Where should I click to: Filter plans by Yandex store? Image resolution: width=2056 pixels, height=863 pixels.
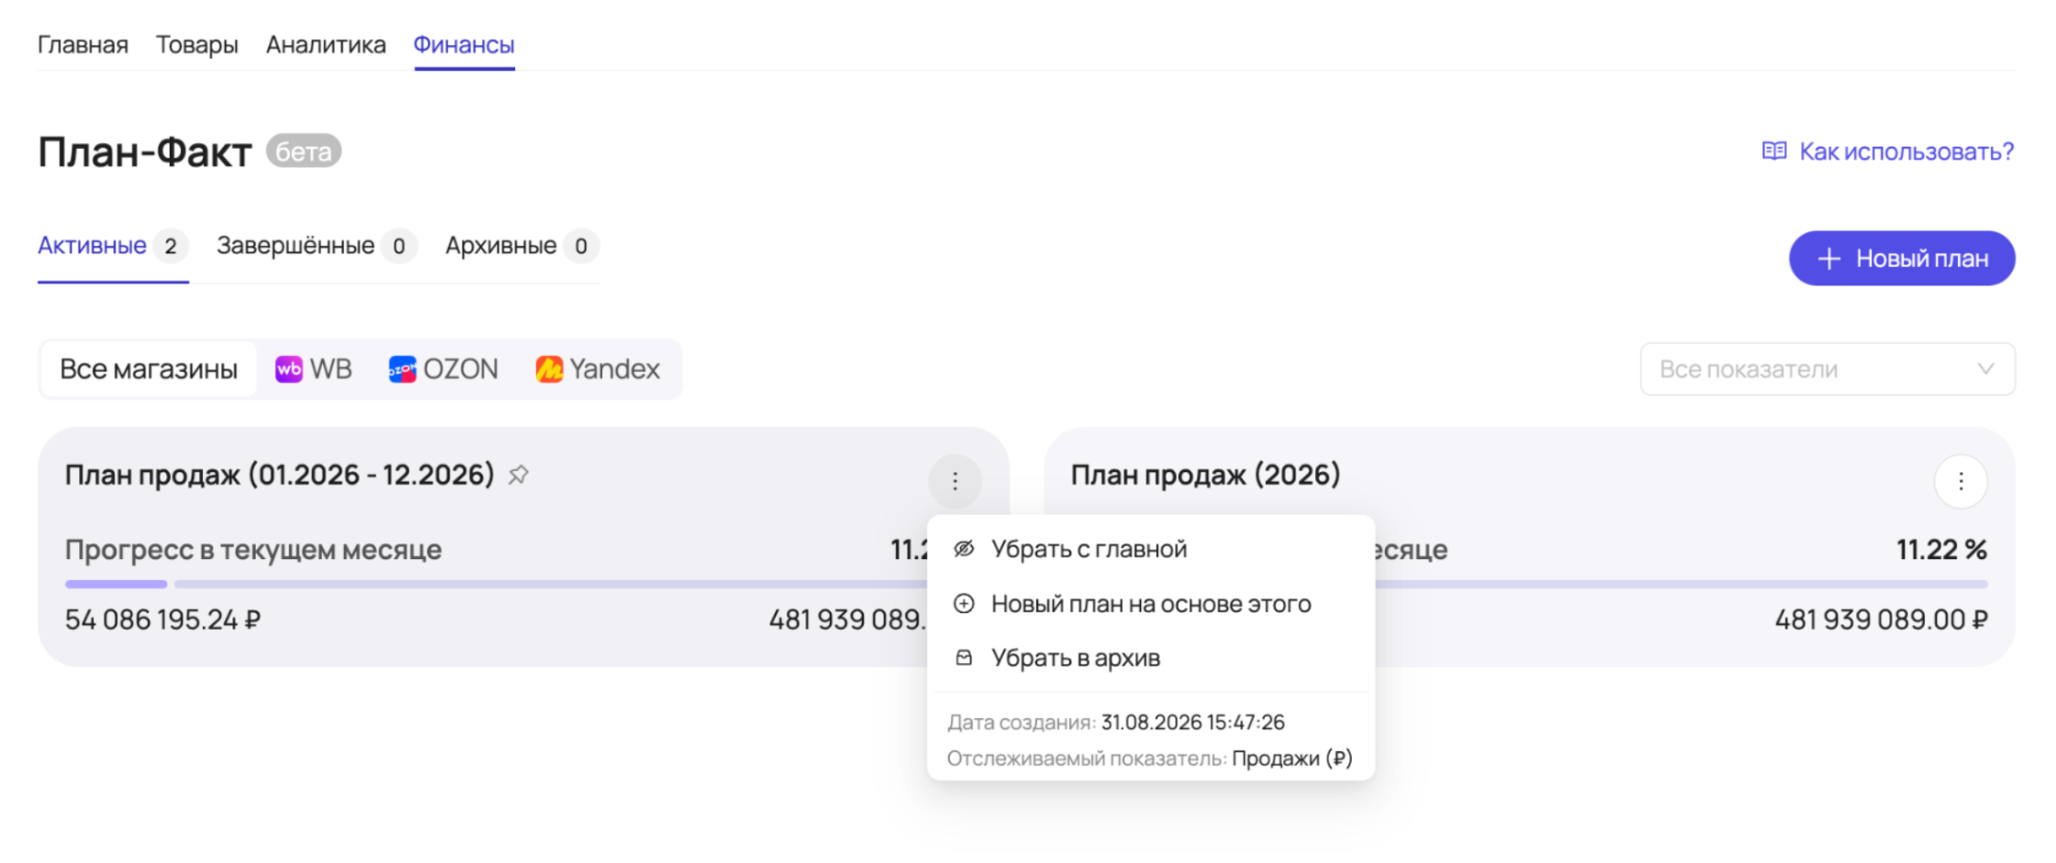(598, 369)
